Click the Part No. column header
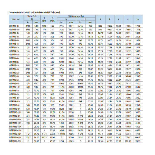The width and height of the screenshot is (155, 155). pyautogui.click(x=16, y=19)
